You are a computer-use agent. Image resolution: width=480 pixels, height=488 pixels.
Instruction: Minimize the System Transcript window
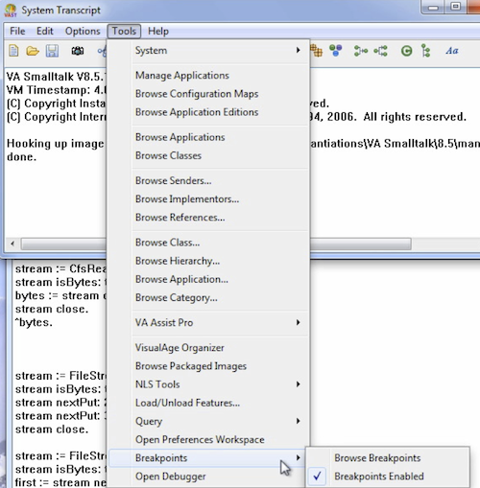[x=433, y=8]
